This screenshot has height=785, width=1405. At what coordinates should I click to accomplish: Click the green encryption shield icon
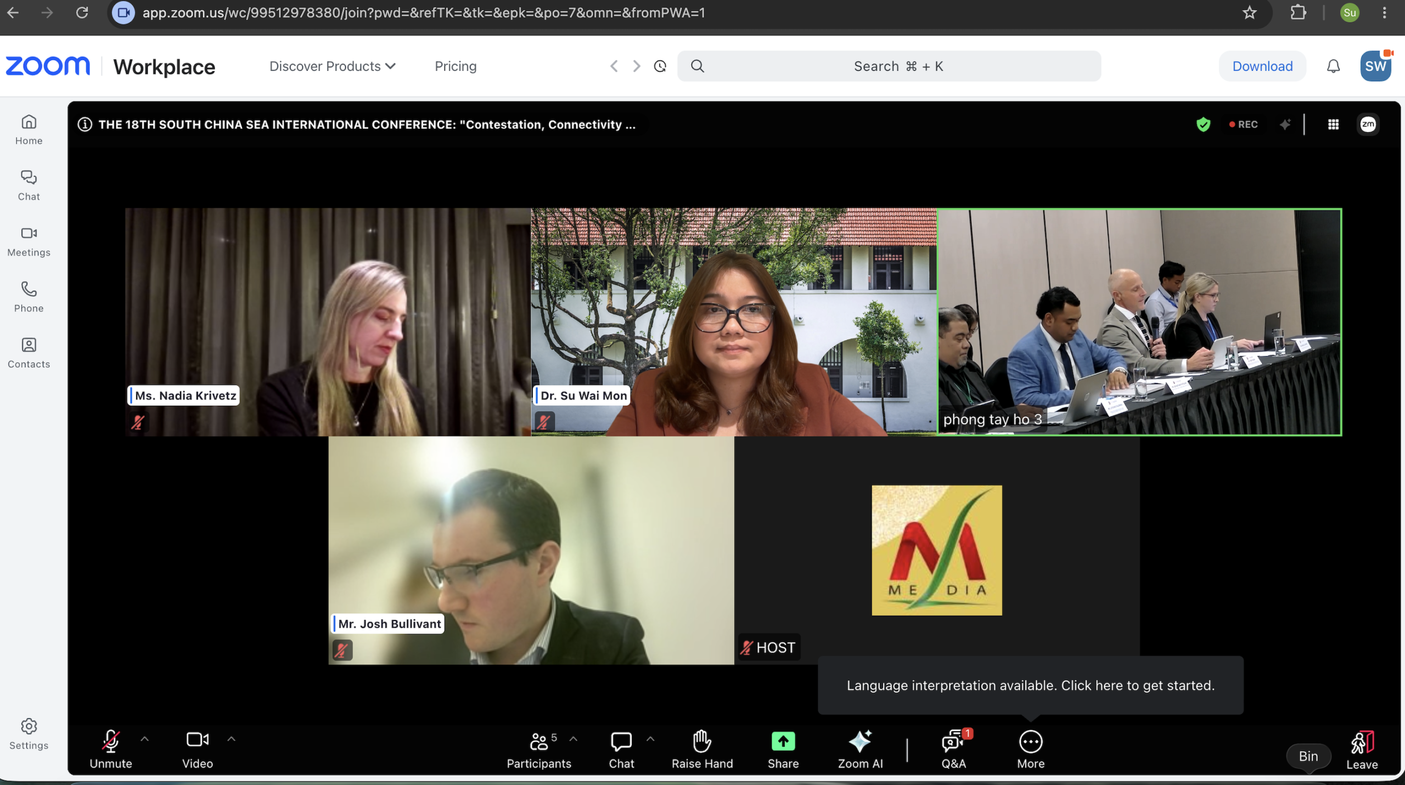pos(1203,125)
